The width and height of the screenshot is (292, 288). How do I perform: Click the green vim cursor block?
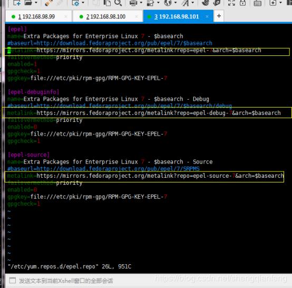(9, 50)
